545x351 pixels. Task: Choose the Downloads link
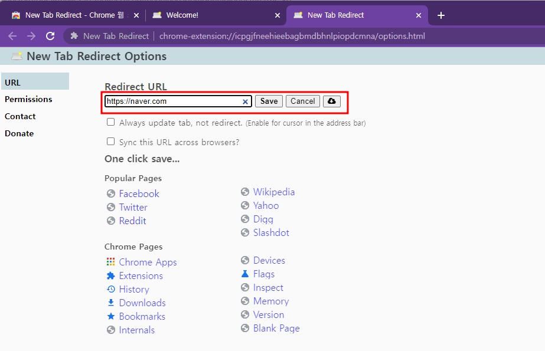tap(142, 303)
